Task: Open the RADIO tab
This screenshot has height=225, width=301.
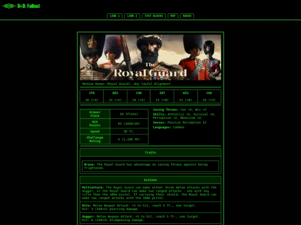Action: click(187, 16)
